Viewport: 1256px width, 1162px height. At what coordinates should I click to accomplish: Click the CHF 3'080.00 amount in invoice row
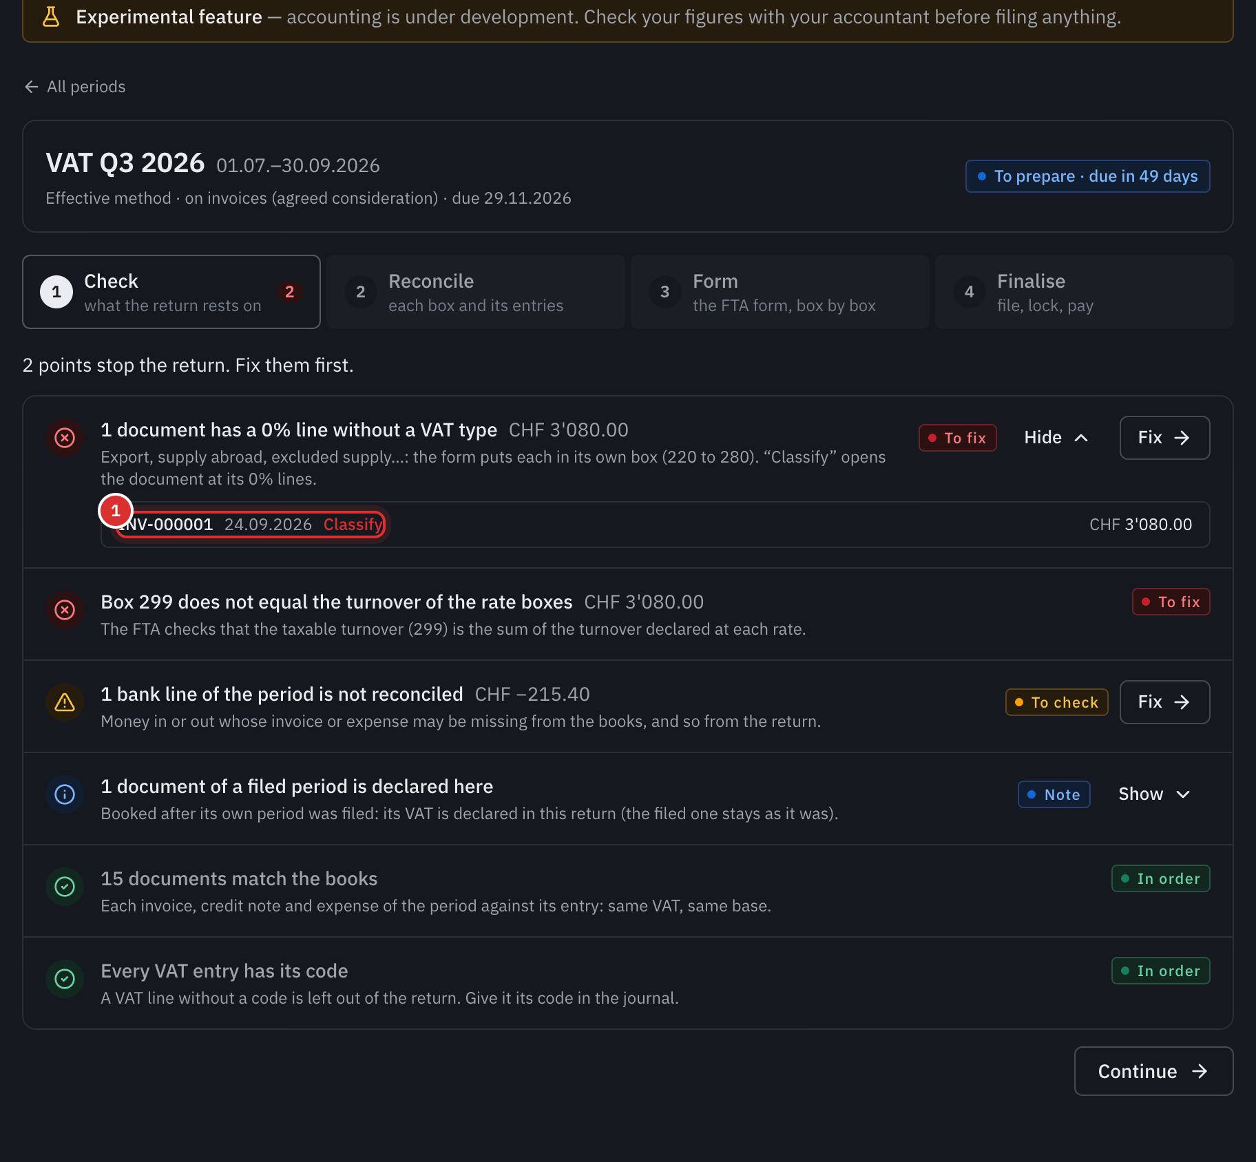click(x=1140, y=525)
